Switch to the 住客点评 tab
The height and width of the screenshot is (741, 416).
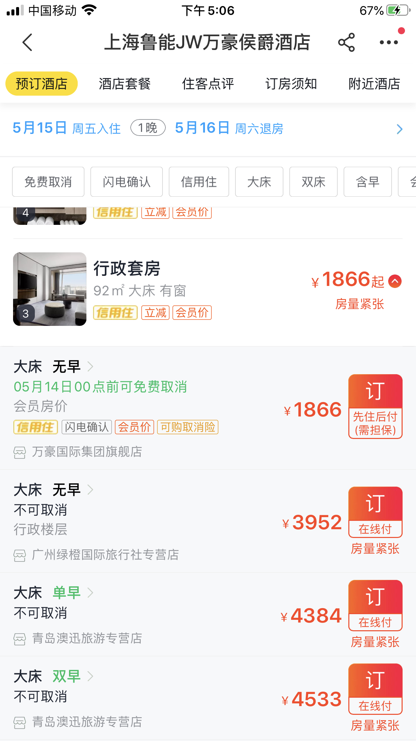tap(208, 84)
